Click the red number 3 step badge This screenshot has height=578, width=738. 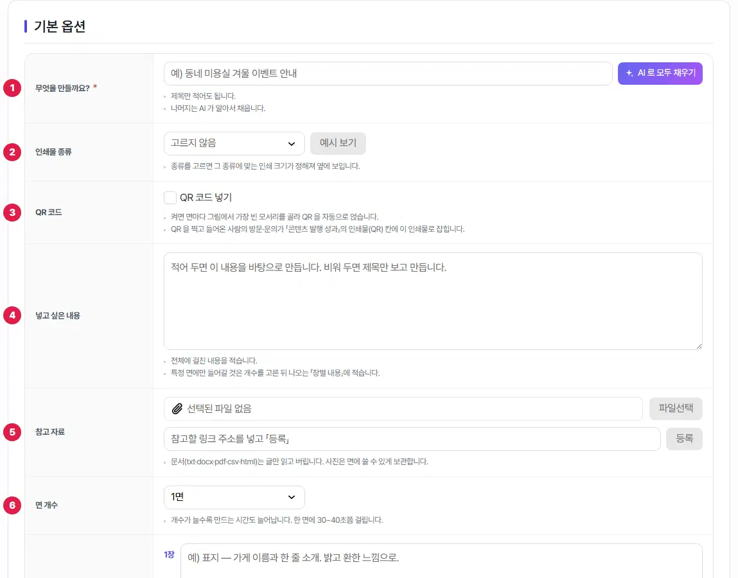[12, 213]
